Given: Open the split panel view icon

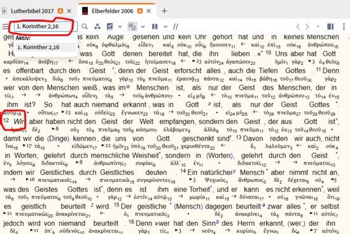Looking at the screenshot, I should 330,27.
